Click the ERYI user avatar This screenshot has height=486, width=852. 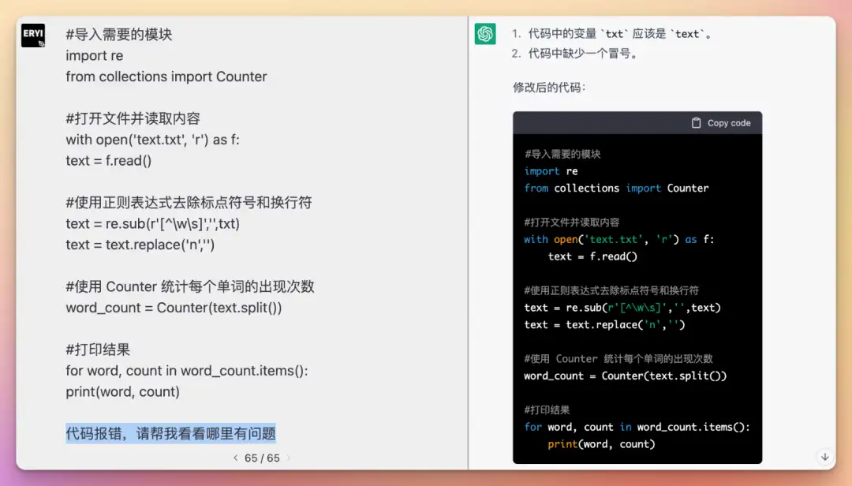(x=33, y=36)
